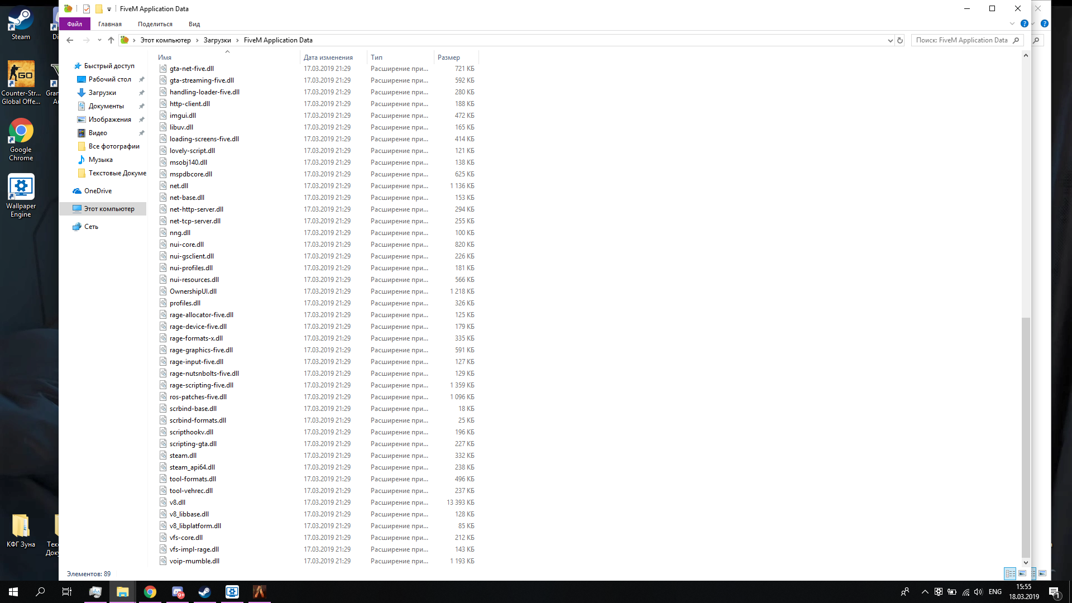
Task: Open the КФГ Зуна desktop folder
Action: [21, 531]
